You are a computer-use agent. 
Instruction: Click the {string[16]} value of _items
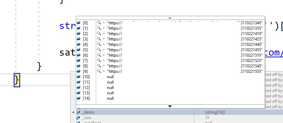point(215,112)
